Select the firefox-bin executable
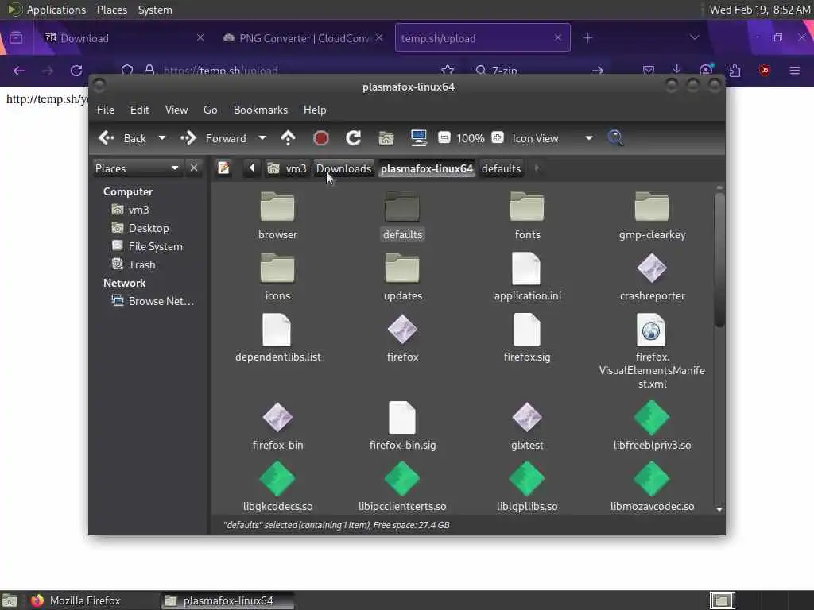The image size is (814, 610). pos(277,426)
